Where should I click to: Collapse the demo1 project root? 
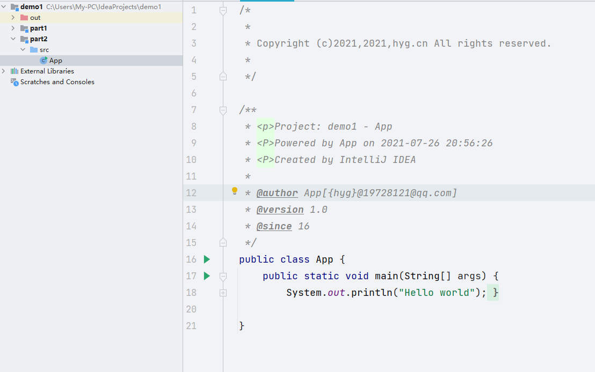click(4, 7)
